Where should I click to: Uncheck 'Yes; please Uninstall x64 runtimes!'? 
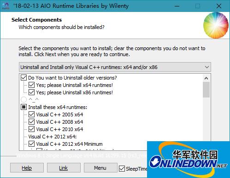31,85
